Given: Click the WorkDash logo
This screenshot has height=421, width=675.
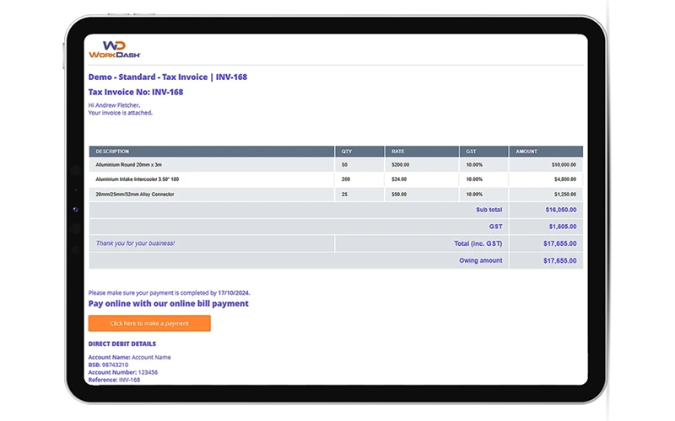Looking at the screenshot, I should (109, 49).
